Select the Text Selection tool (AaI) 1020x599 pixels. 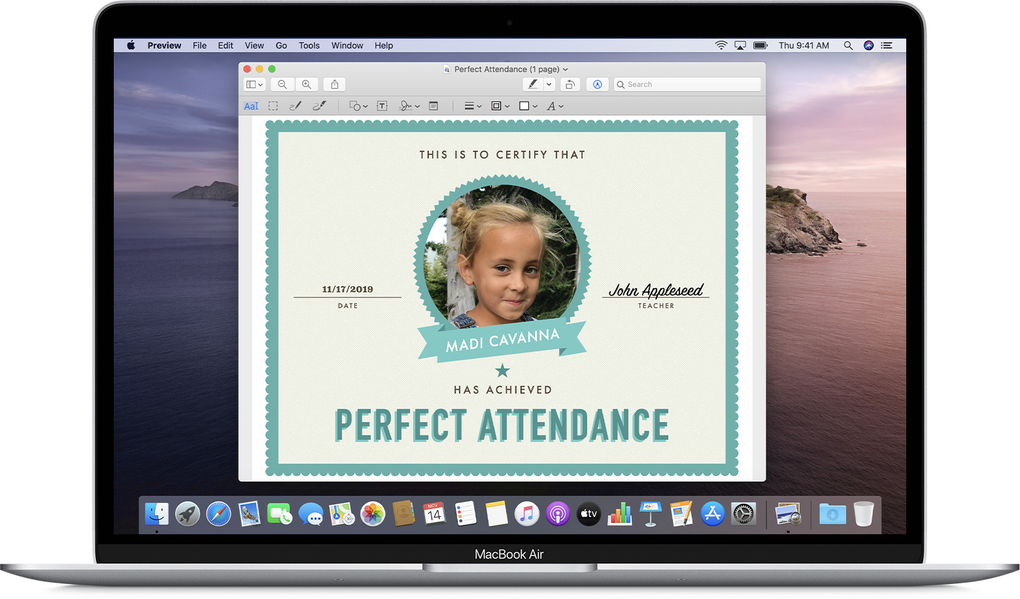point(251,106)
